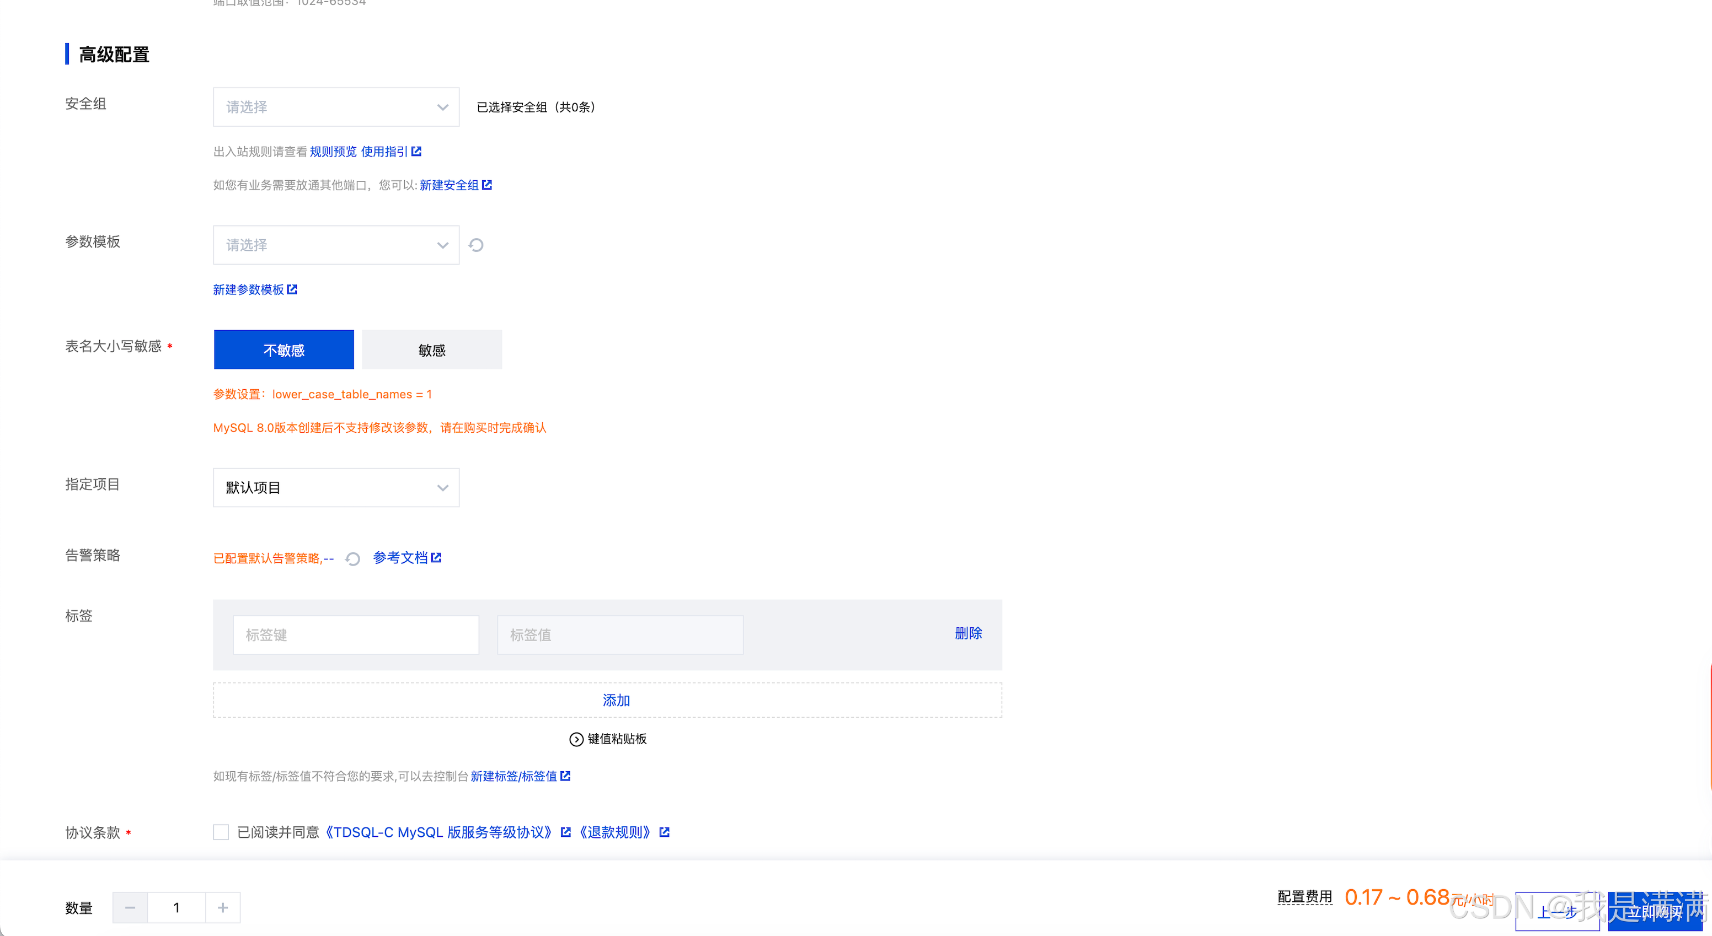The height and width of the screenshot is (936, 1712).
Task: Click refresh icon beside 告警策略 text
Action: [353, 558]
